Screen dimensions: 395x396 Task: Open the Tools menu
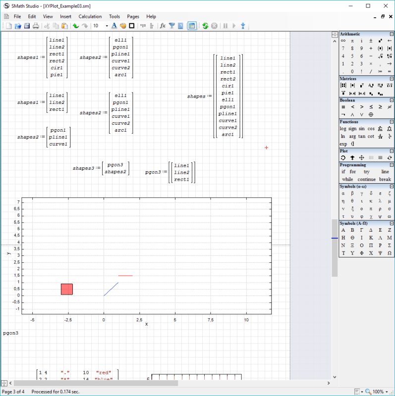pyautogui.click(x=114, y=17)
